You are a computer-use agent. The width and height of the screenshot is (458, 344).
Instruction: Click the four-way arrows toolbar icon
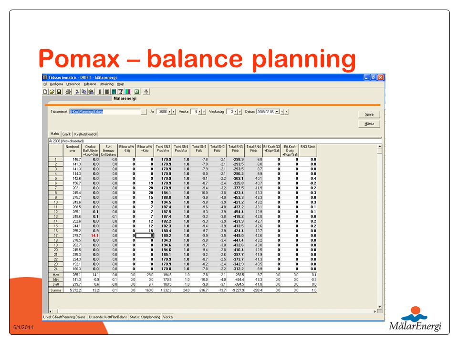(x=146, y=92)
